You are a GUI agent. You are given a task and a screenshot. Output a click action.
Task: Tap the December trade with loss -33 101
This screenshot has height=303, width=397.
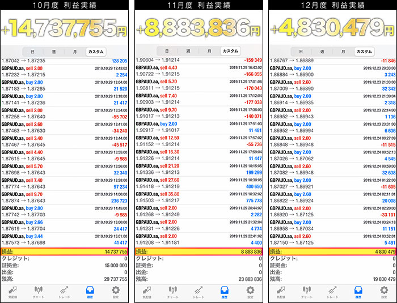pos(332,211)
